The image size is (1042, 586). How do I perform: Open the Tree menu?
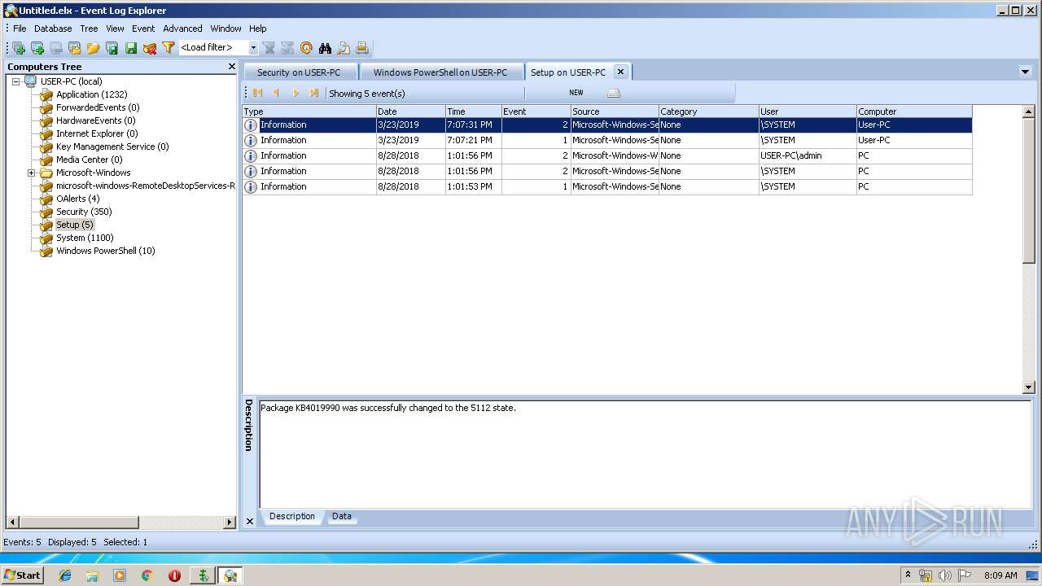89,28
